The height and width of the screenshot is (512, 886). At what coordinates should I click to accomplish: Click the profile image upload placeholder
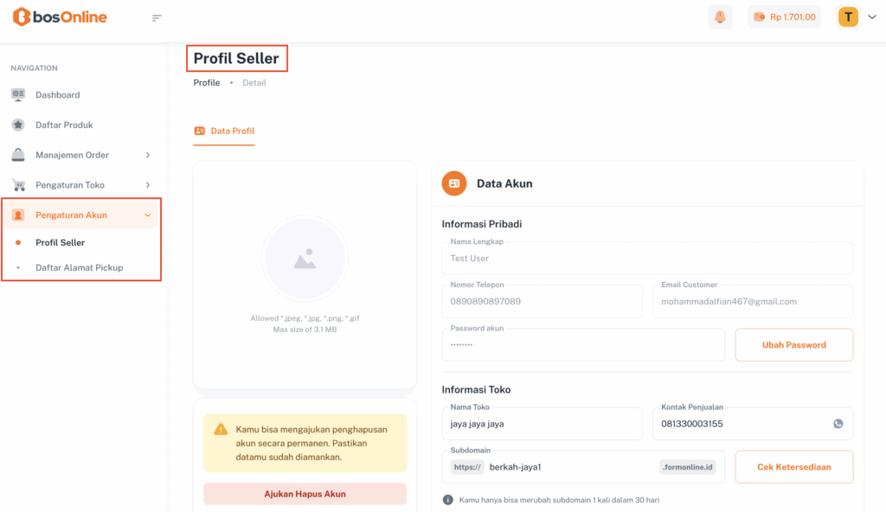point(305,259)
